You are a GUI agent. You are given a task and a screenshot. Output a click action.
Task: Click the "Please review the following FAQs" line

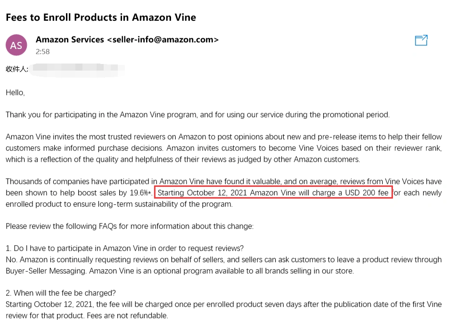pos(130,226)
